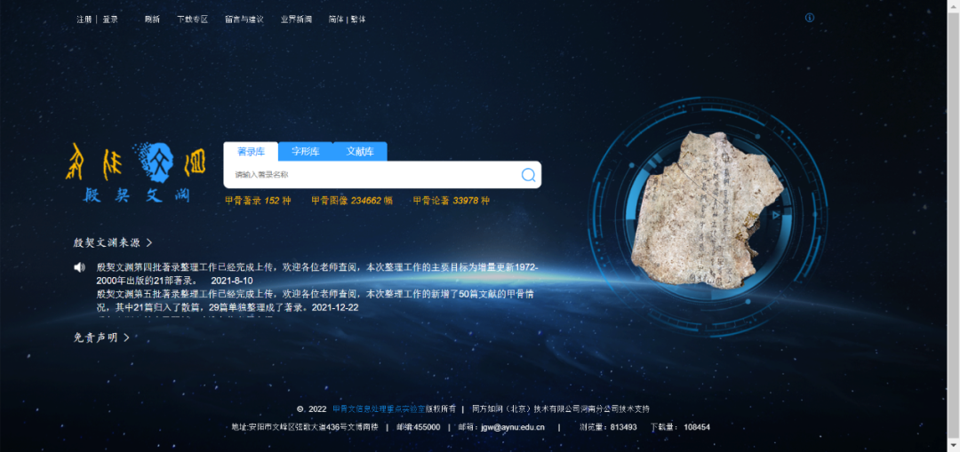
Task: Click the 同方知网 technical support text
Action: pos(561,409)
